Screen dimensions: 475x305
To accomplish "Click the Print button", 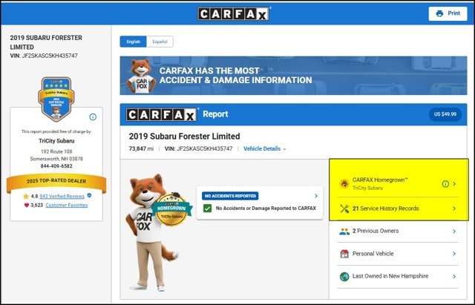I will [x=448, y=13].
